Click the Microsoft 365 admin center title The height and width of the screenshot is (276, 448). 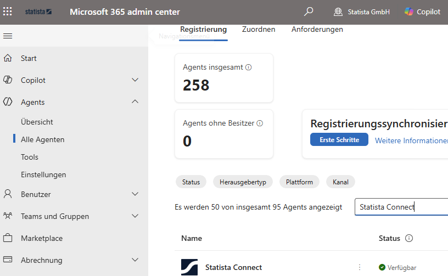125,12
